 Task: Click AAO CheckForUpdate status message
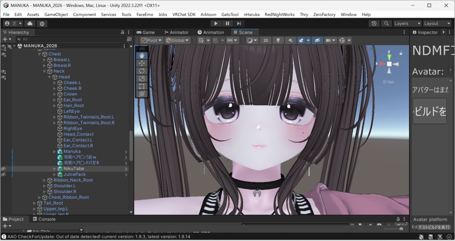[99, 237]
